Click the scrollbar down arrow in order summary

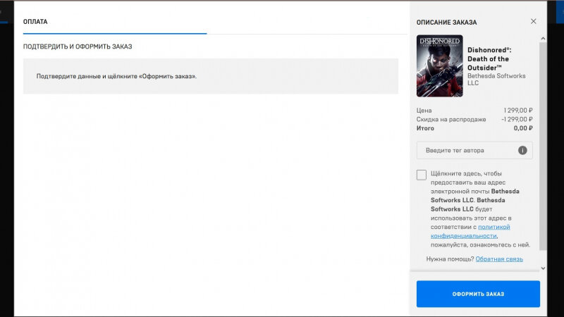coord(543,268)
